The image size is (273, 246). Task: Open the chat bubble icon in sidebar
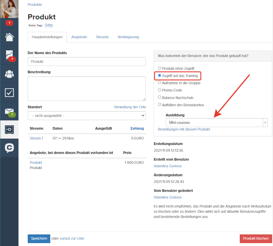pos(9,148)
